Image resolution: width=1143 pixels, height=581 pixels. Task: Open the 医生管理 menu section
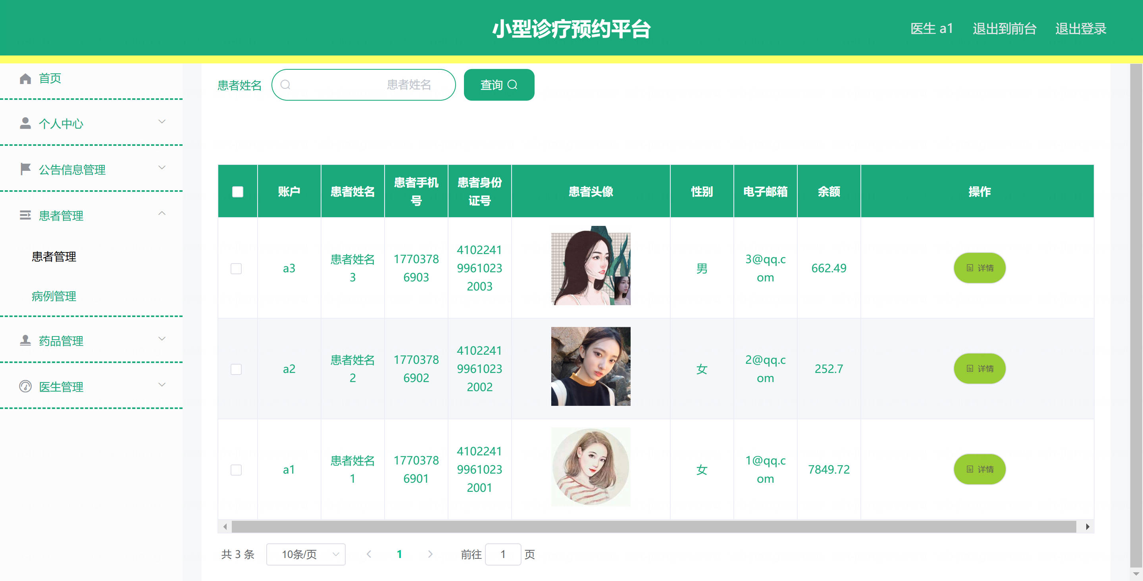[91, 386]
